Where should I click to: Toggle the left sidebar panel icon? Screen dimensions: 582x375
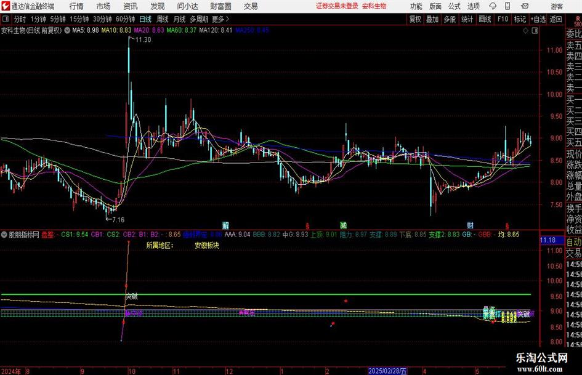(6, 19)
